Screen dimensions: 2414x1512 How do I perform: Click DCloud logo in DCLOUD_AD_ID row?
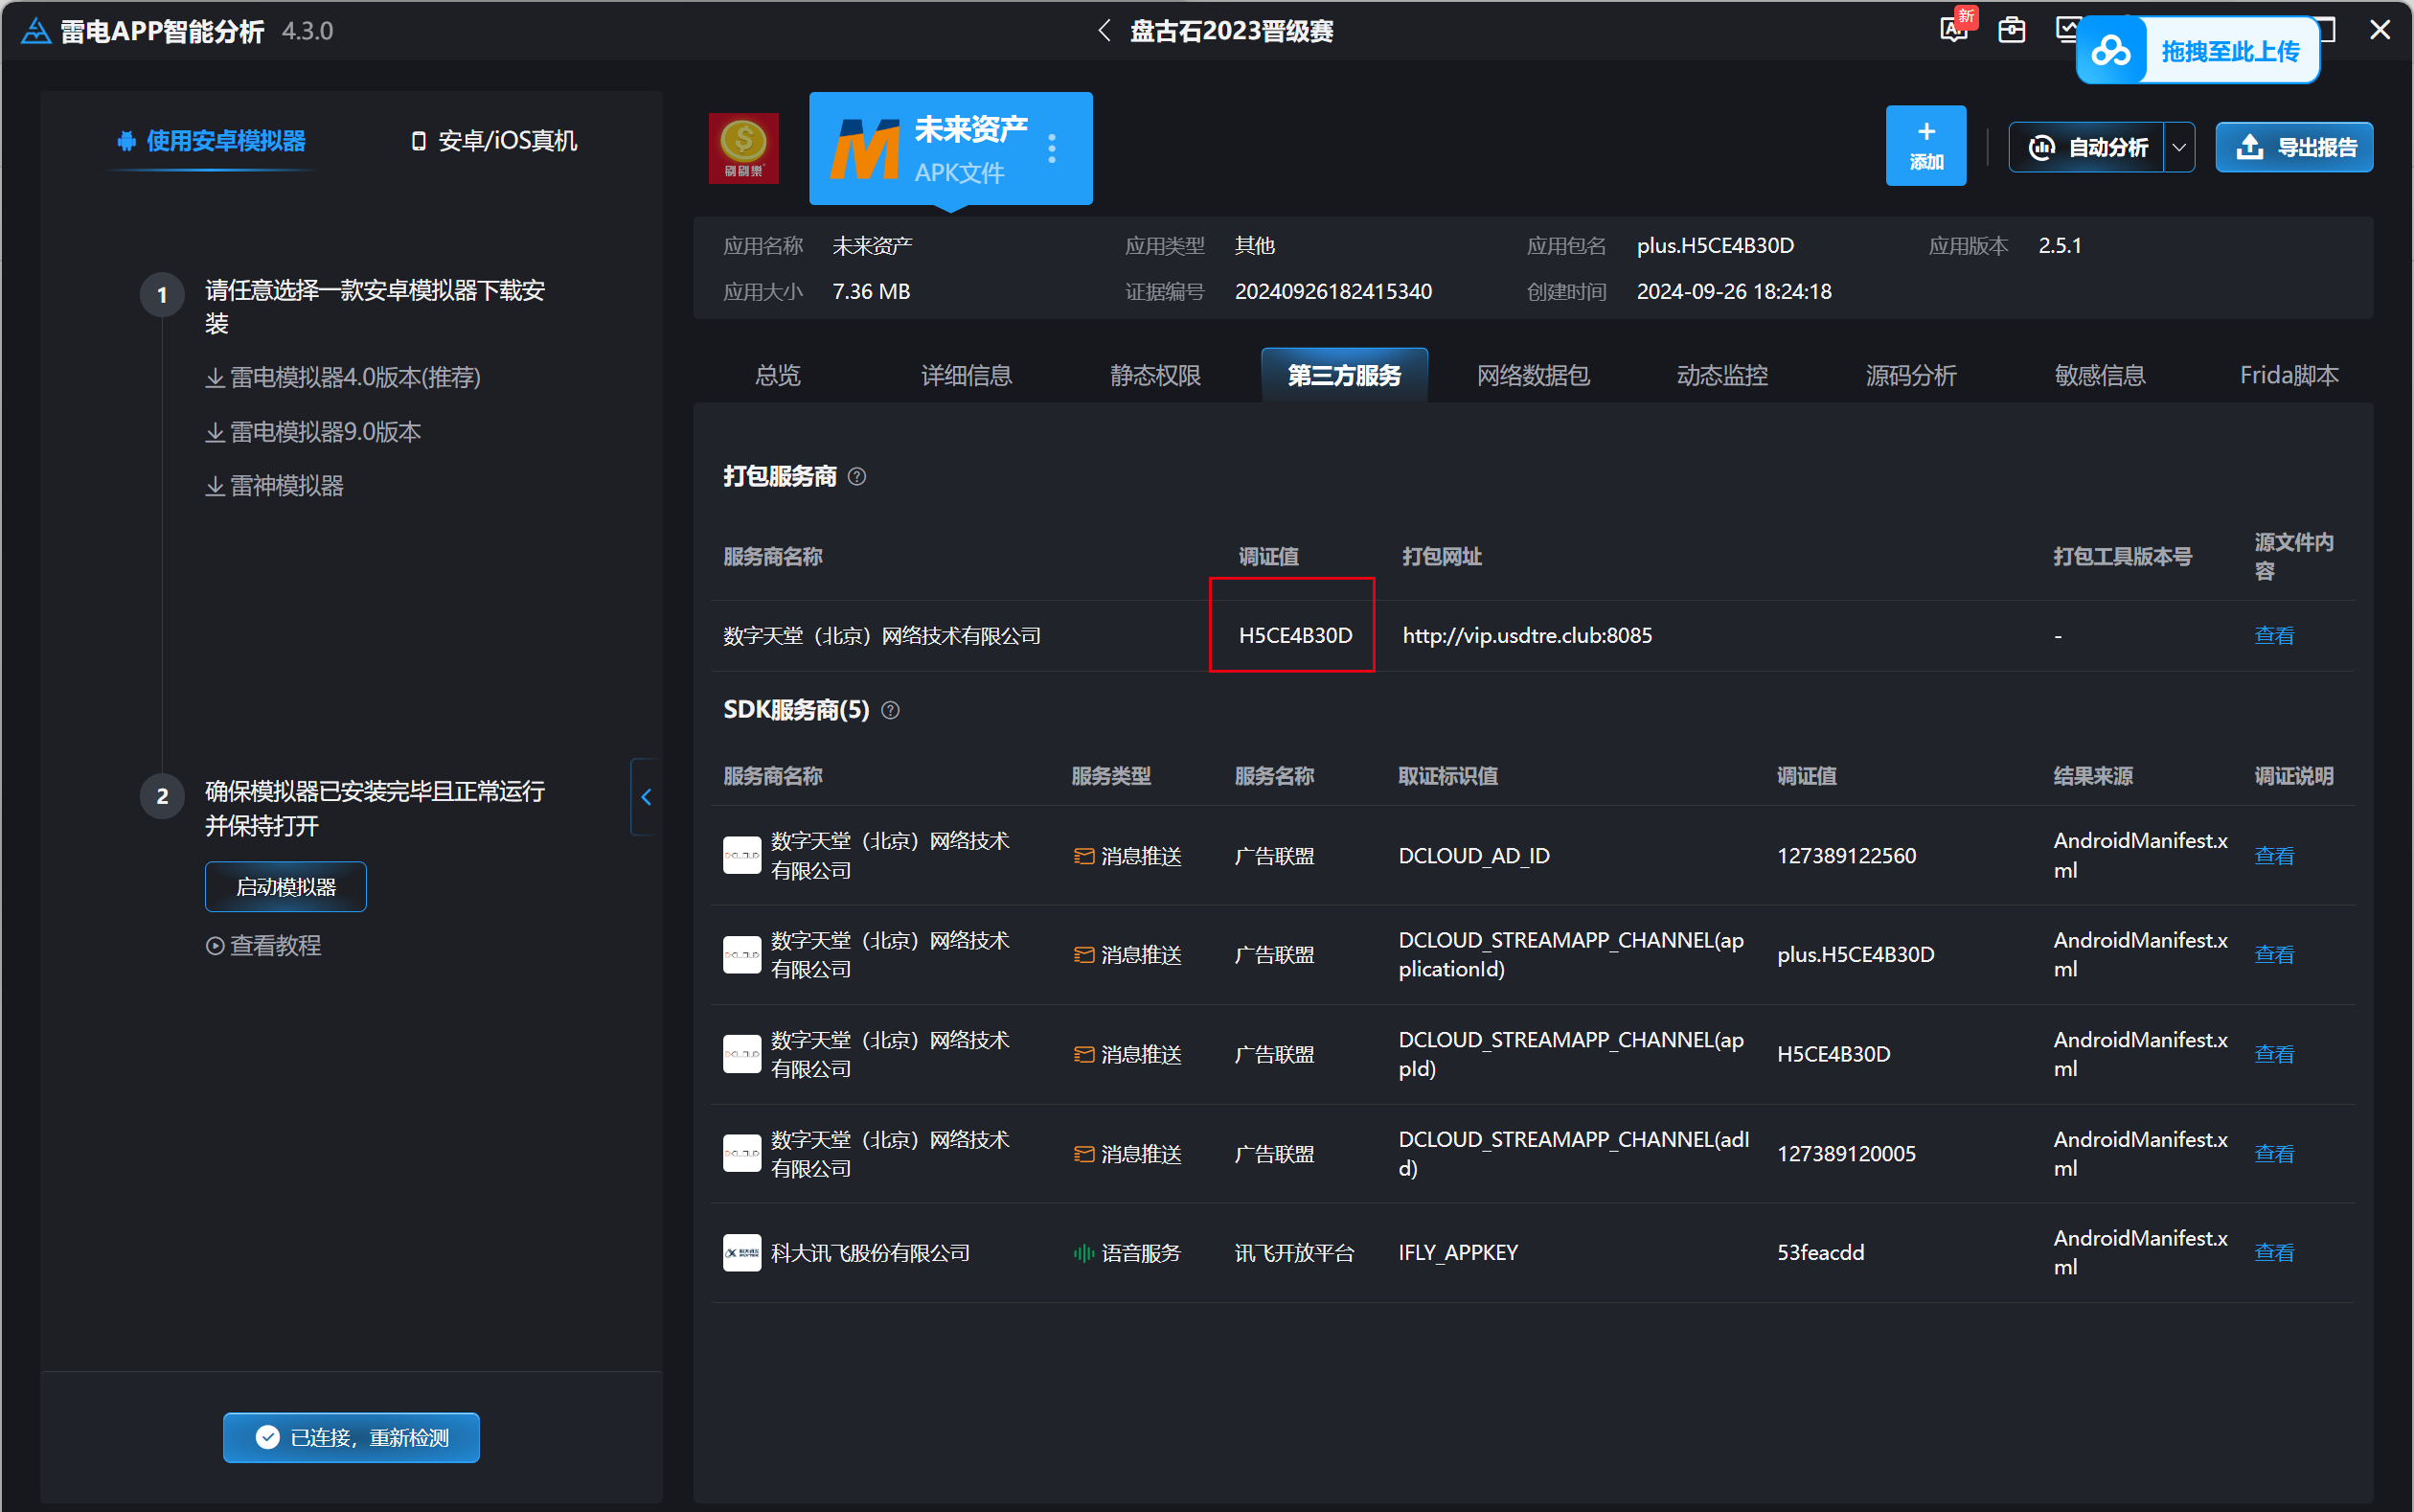pyautogui.click(x=741, y=856)
